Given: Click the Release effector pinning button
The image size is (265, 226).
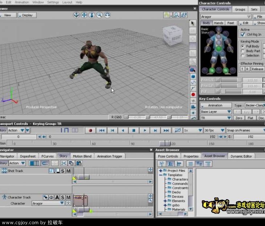Looking at the screenshot, I should point(257,69).
